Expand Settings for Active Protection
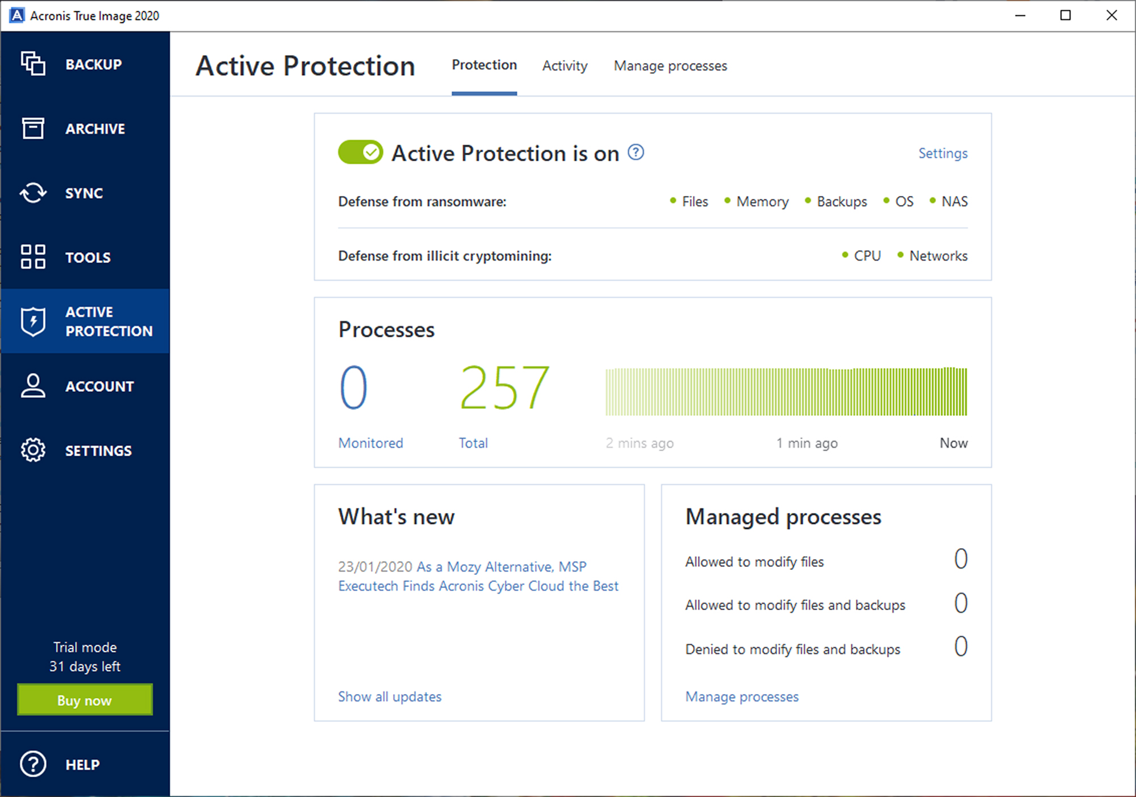The image size is (1136, 797). 943,154
